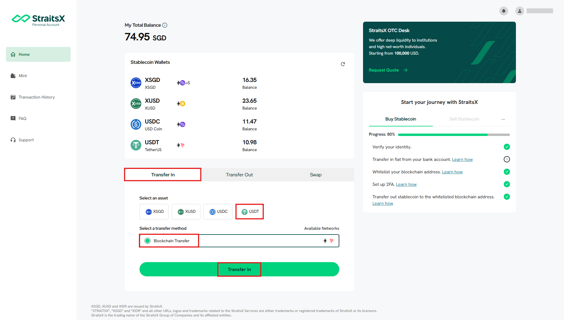
Task: Switch to the Swap tab
Action: [x=316, y=175]
